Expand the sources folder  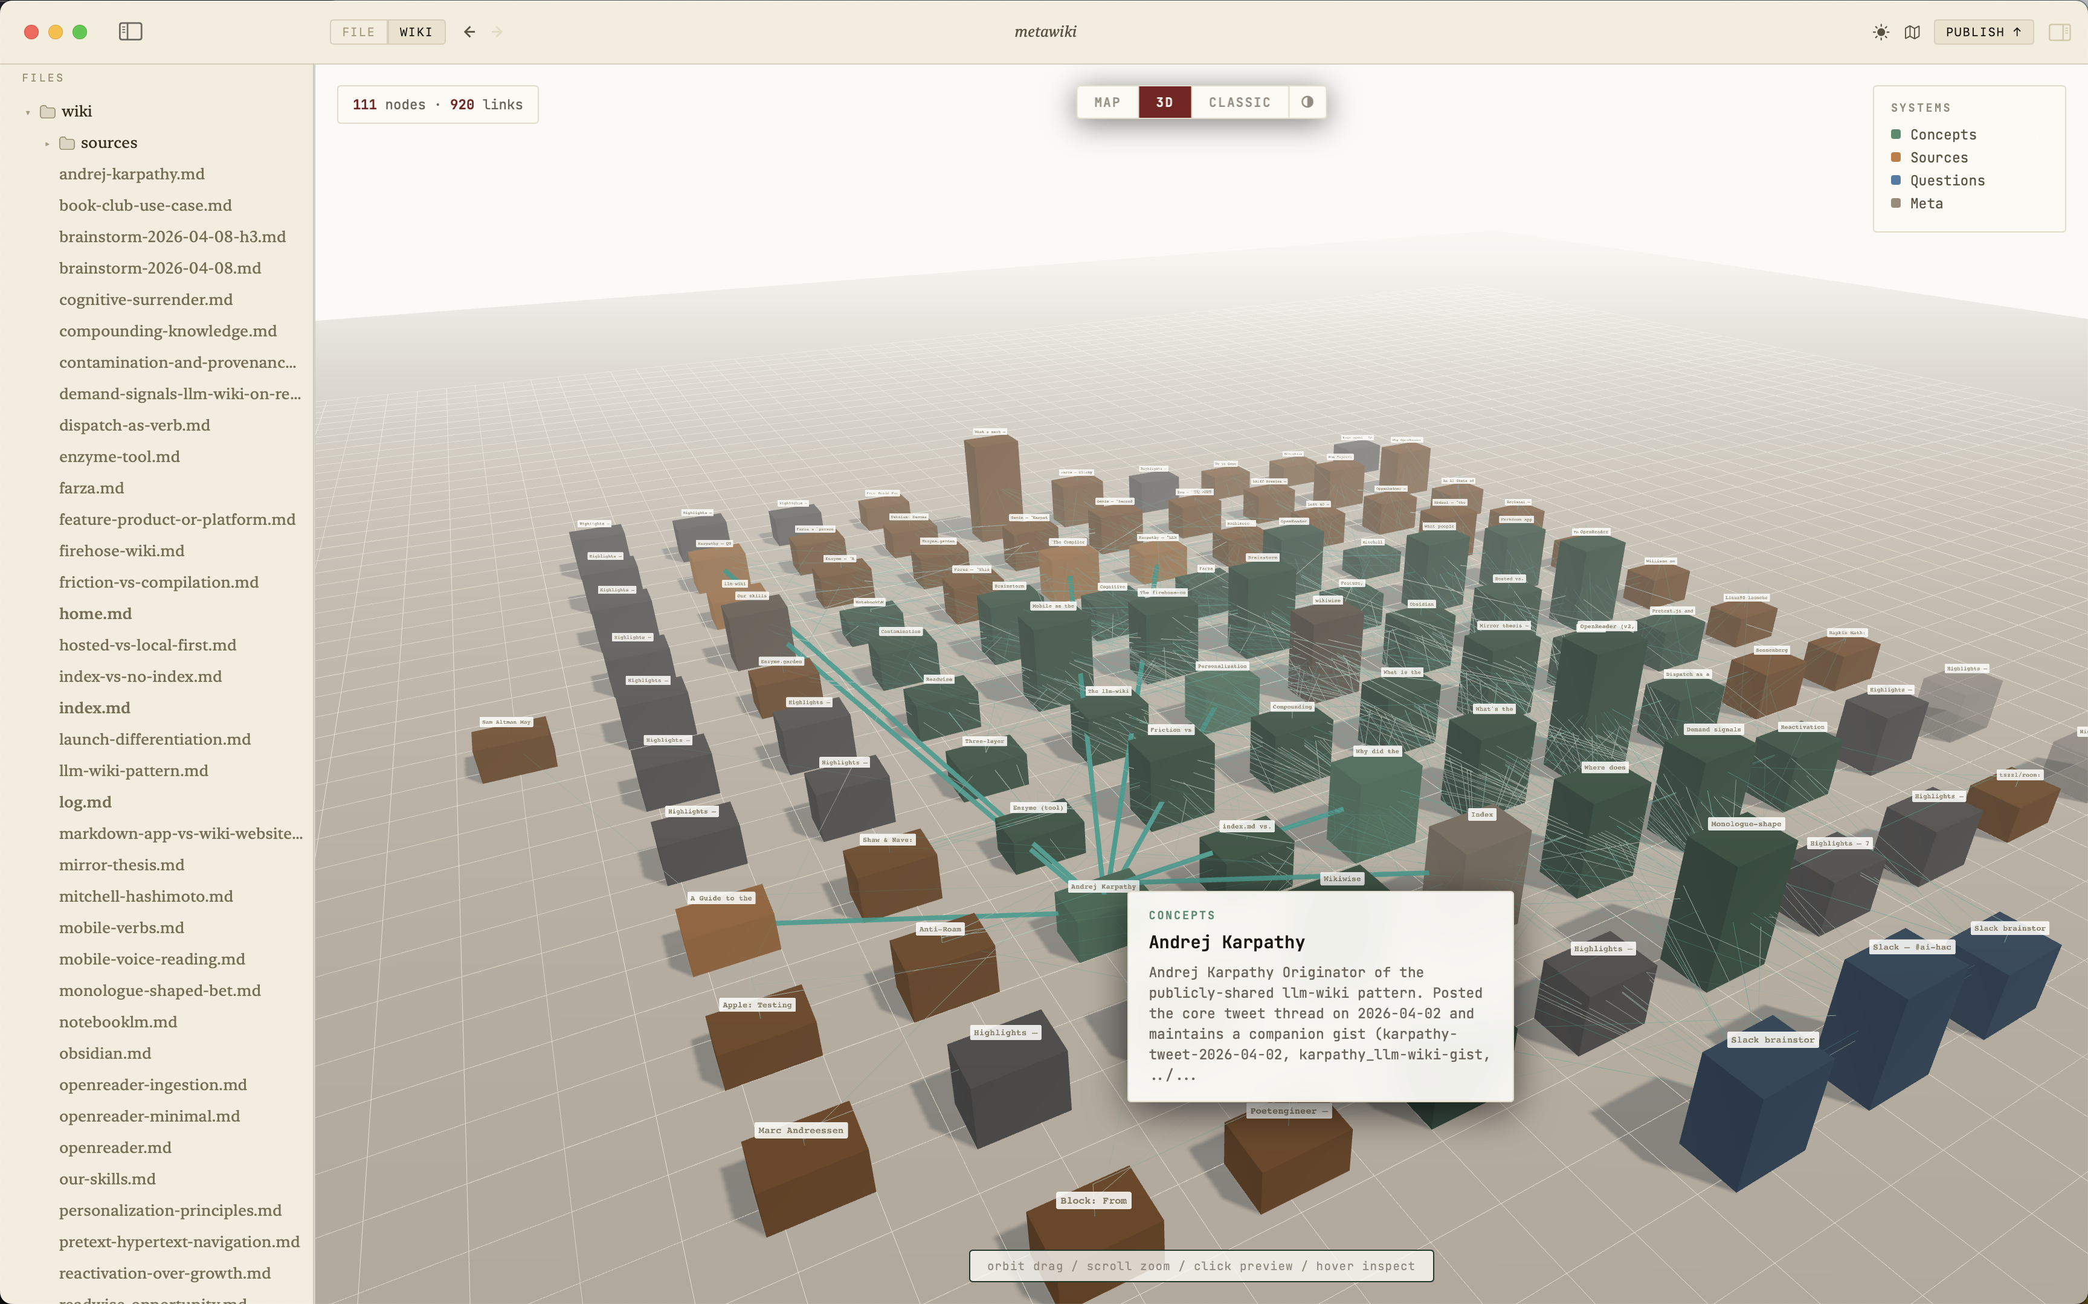[48, 143]
